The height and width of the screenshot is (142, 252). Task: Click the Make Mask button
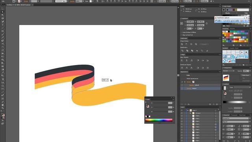tap(245, 75)
